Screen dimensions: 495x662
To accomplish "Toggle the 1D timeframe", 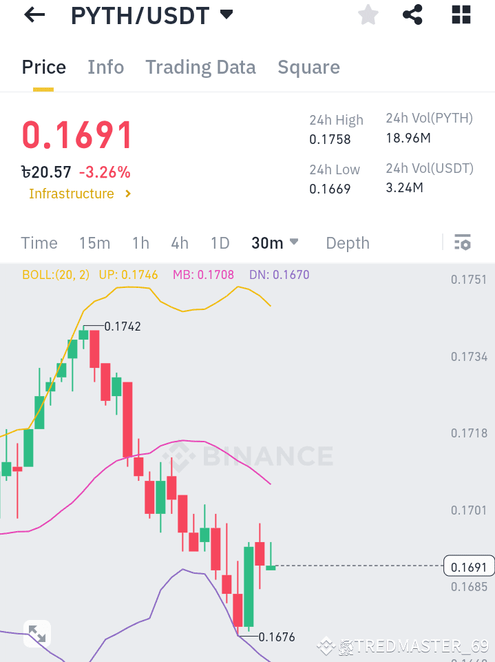I will click(x=220, y=242).
